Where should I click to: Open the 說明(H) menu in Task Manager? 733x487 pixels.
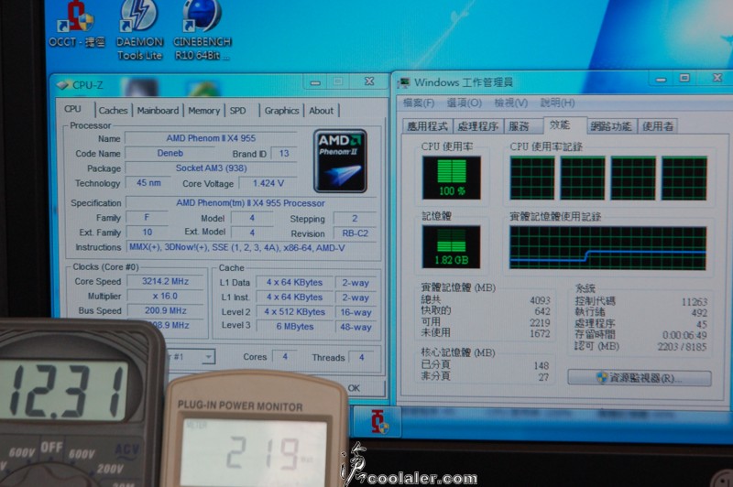tap(558, 103)
